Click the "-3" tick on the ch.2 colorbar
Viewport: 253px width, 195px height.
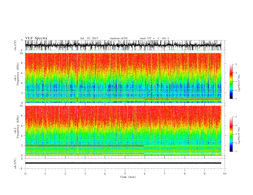point(235,117)
